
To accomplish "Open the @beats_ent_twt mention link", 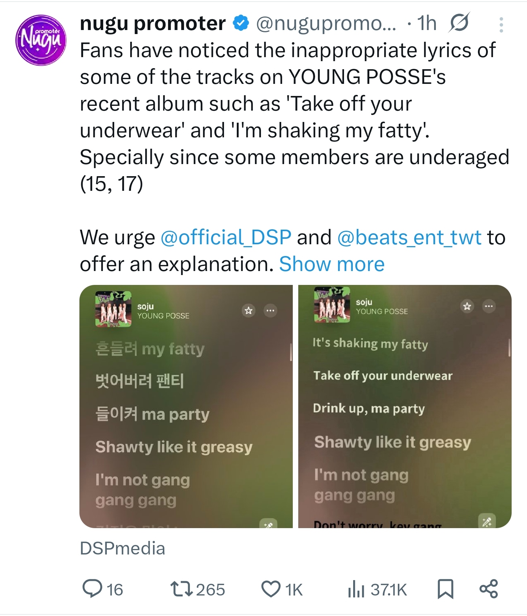I will tap(409, 237).
